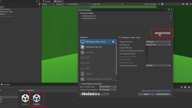Screen dimensions: 192x108
Task: Open the Play Focused dropdown
Action: tap(152, 4)
